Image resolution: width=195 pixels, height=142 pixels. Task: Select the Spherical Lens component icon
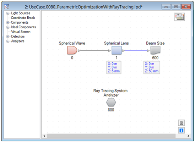117,50
